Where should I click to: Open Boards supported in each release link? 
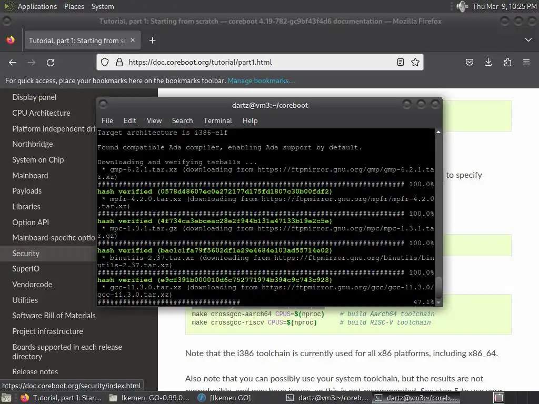tap(67, 352)
